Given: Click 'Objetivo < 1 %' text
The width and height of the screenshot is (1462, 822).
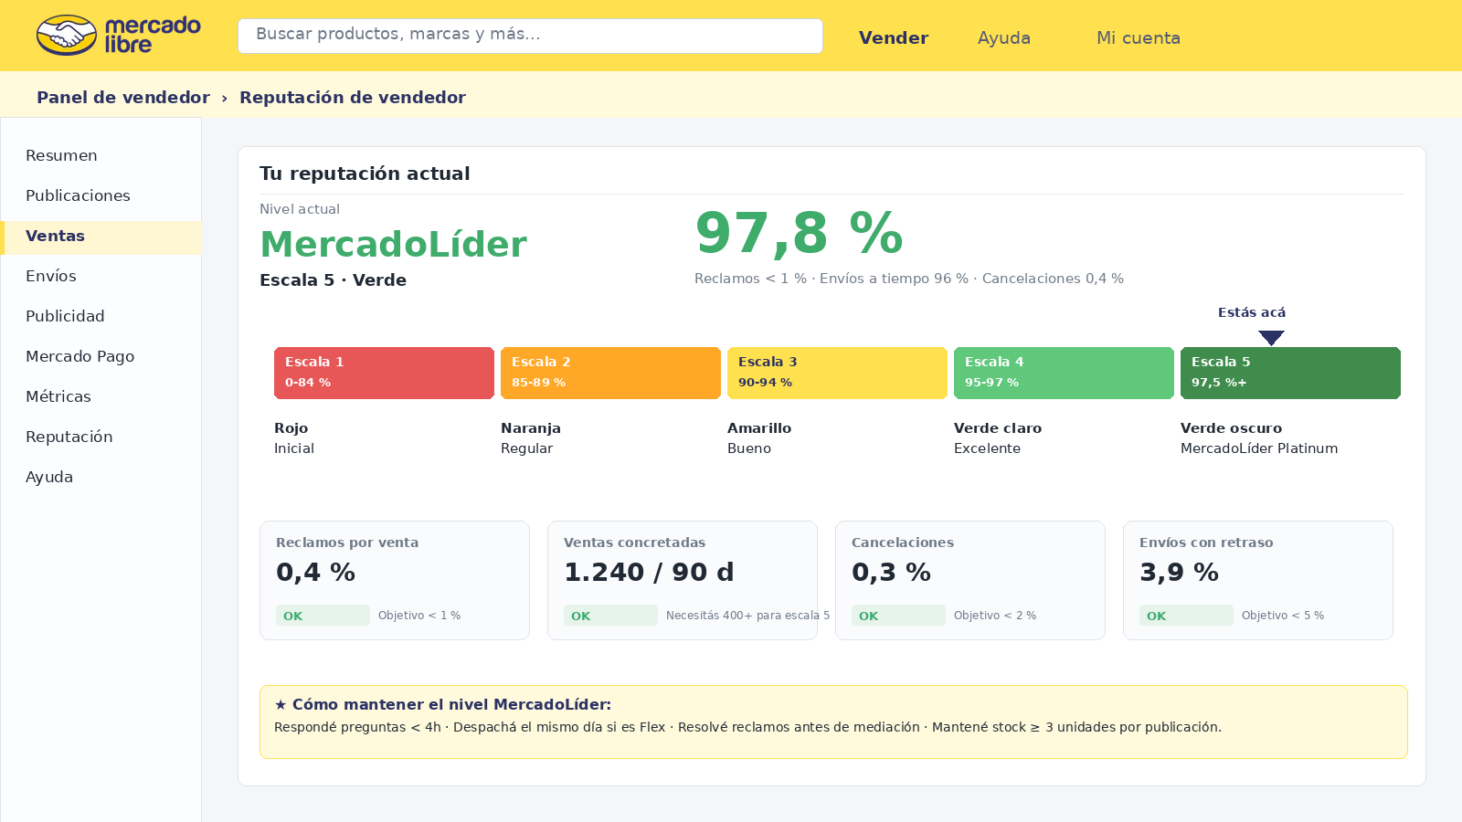Looking at the screenshot, I should [x=419, y=616].
